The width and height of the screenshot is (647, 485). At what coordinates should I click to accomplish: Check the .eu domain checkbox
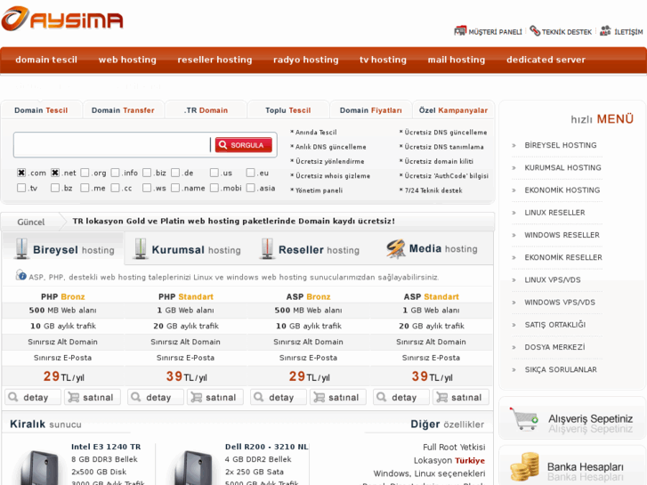click(x=250, y=173)
